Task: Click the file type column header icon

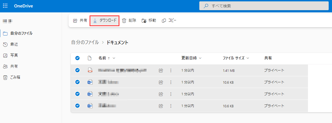Action: tap(89, 58)
